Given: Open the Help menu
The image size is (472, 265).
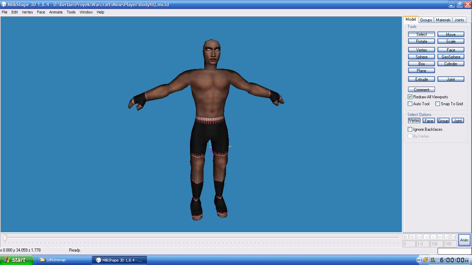Looking at the screenshot, I should tap(101, 12).
